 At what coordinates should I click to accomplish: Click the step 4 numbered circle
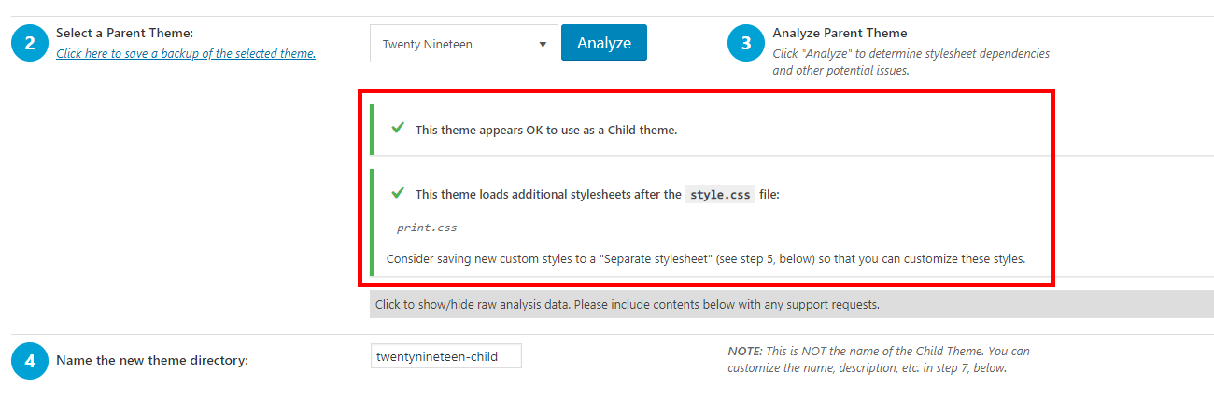[30, 360]
